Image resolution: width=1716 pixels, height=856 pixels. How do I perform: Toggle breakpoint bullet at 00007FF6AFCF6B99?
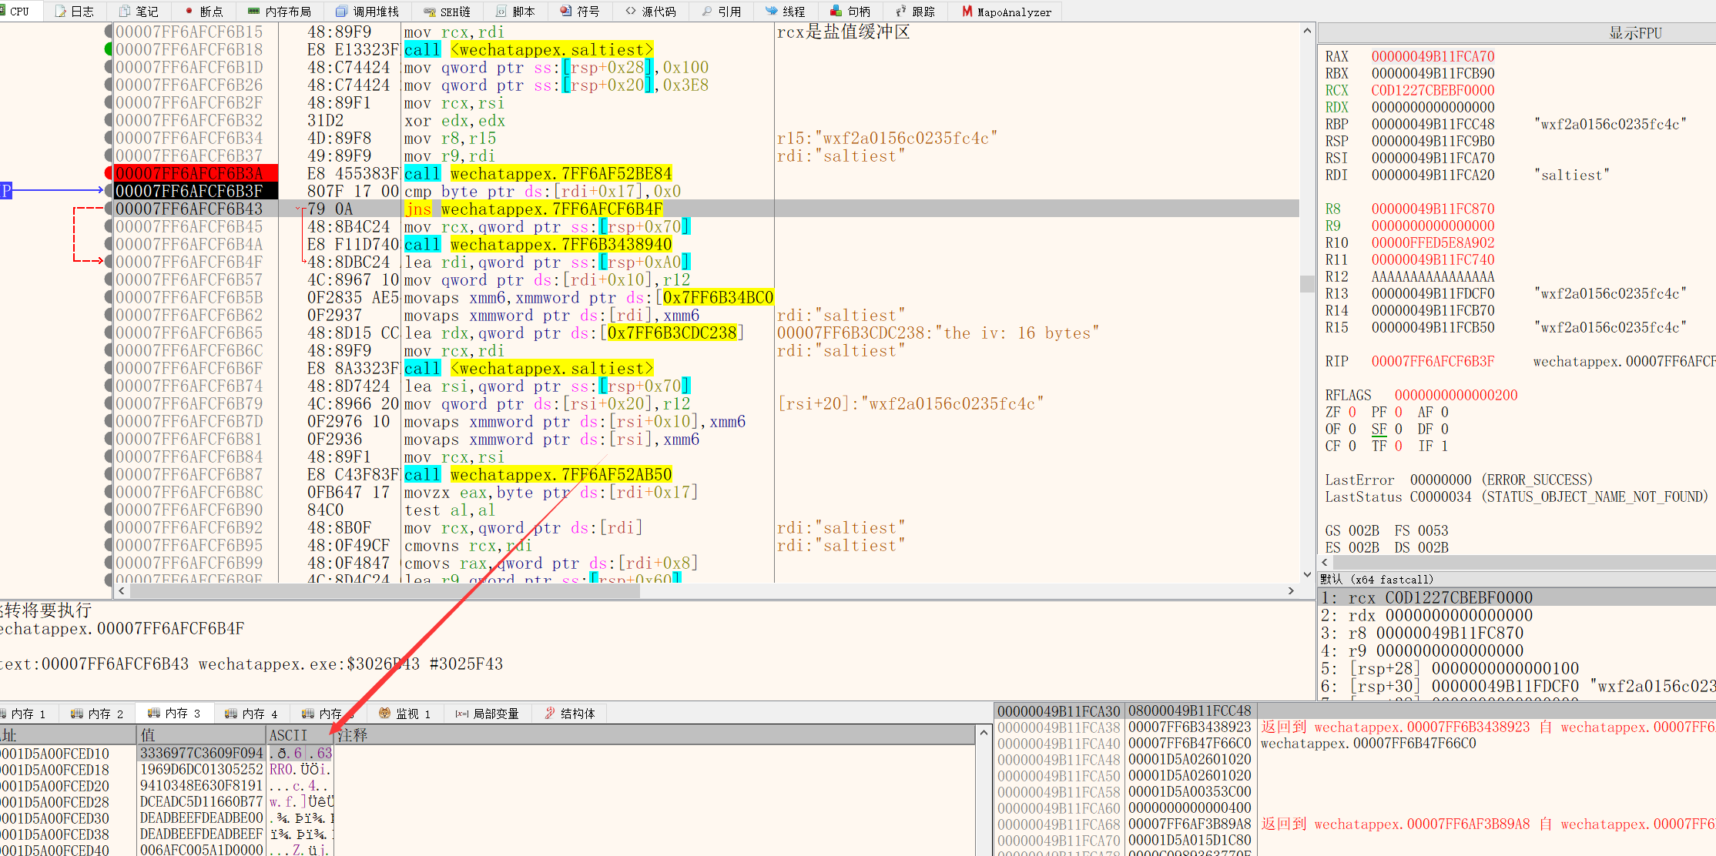point(109,563)
